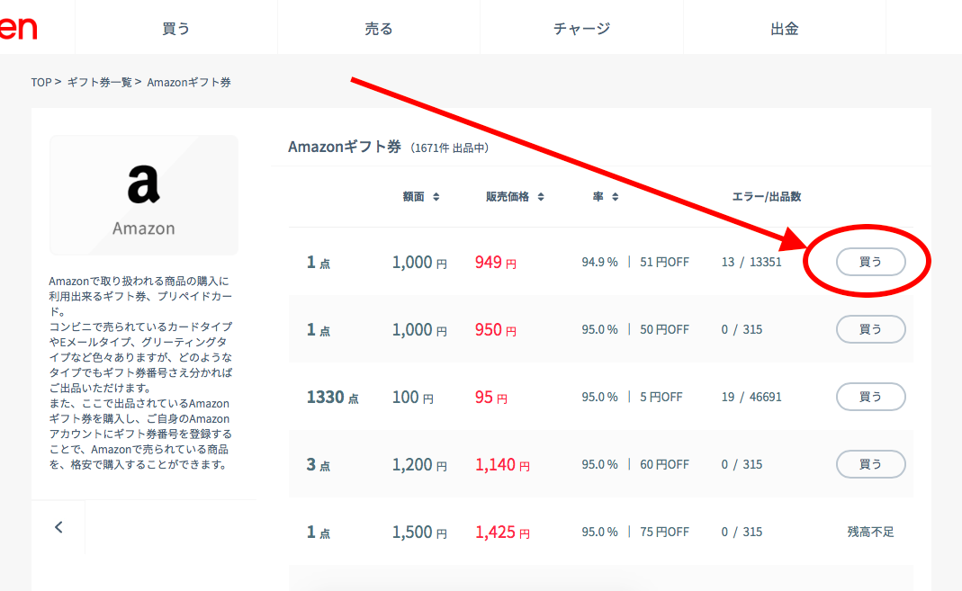
Task: Click the 51 円OFF discount
Action: 664,262
